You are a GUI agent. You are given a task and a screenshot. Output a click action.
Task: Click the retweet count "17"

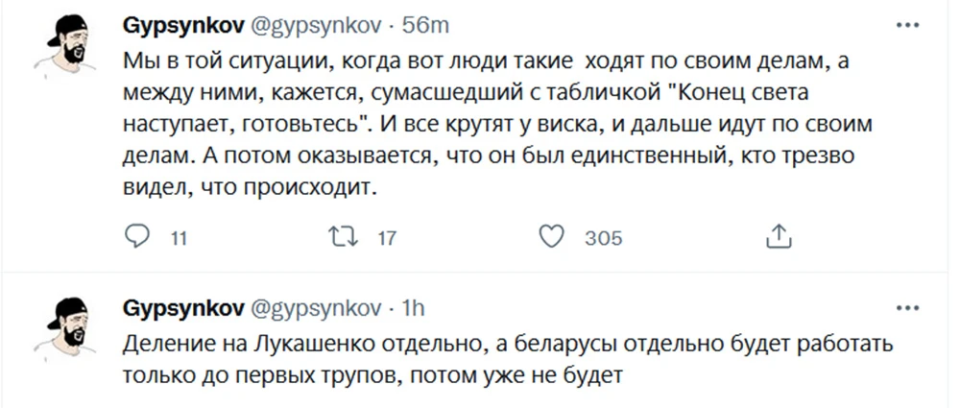[387, 238]
